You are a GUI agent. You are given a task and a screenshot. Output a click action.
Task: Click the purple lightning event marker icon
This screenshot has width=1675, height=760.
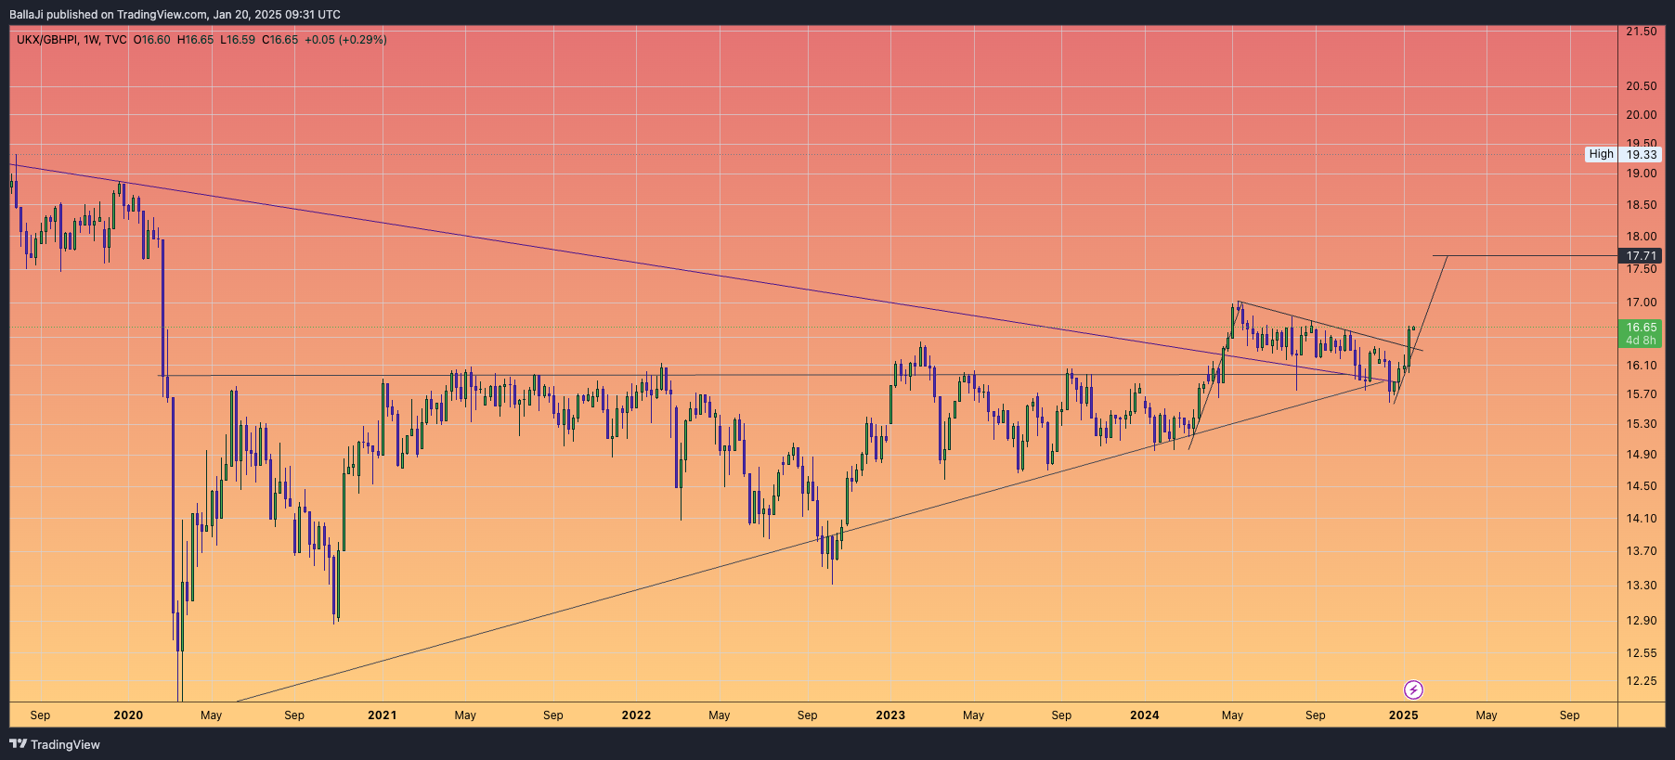pyautogui.click(x=1413, y=689)
